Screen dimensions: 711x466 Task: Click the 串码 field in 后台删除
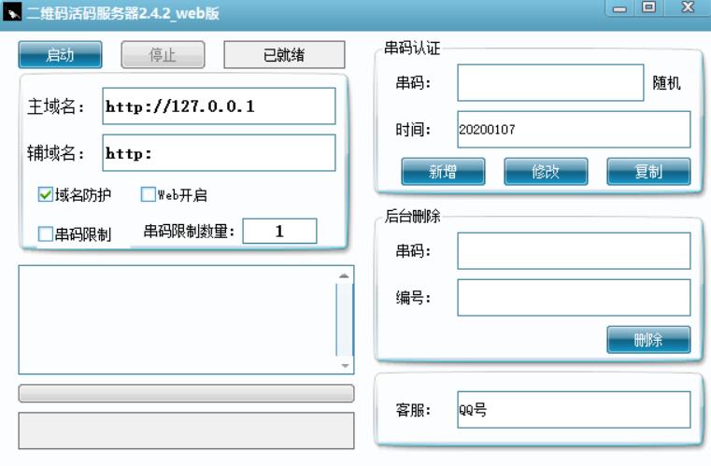[x=574, y=250]
